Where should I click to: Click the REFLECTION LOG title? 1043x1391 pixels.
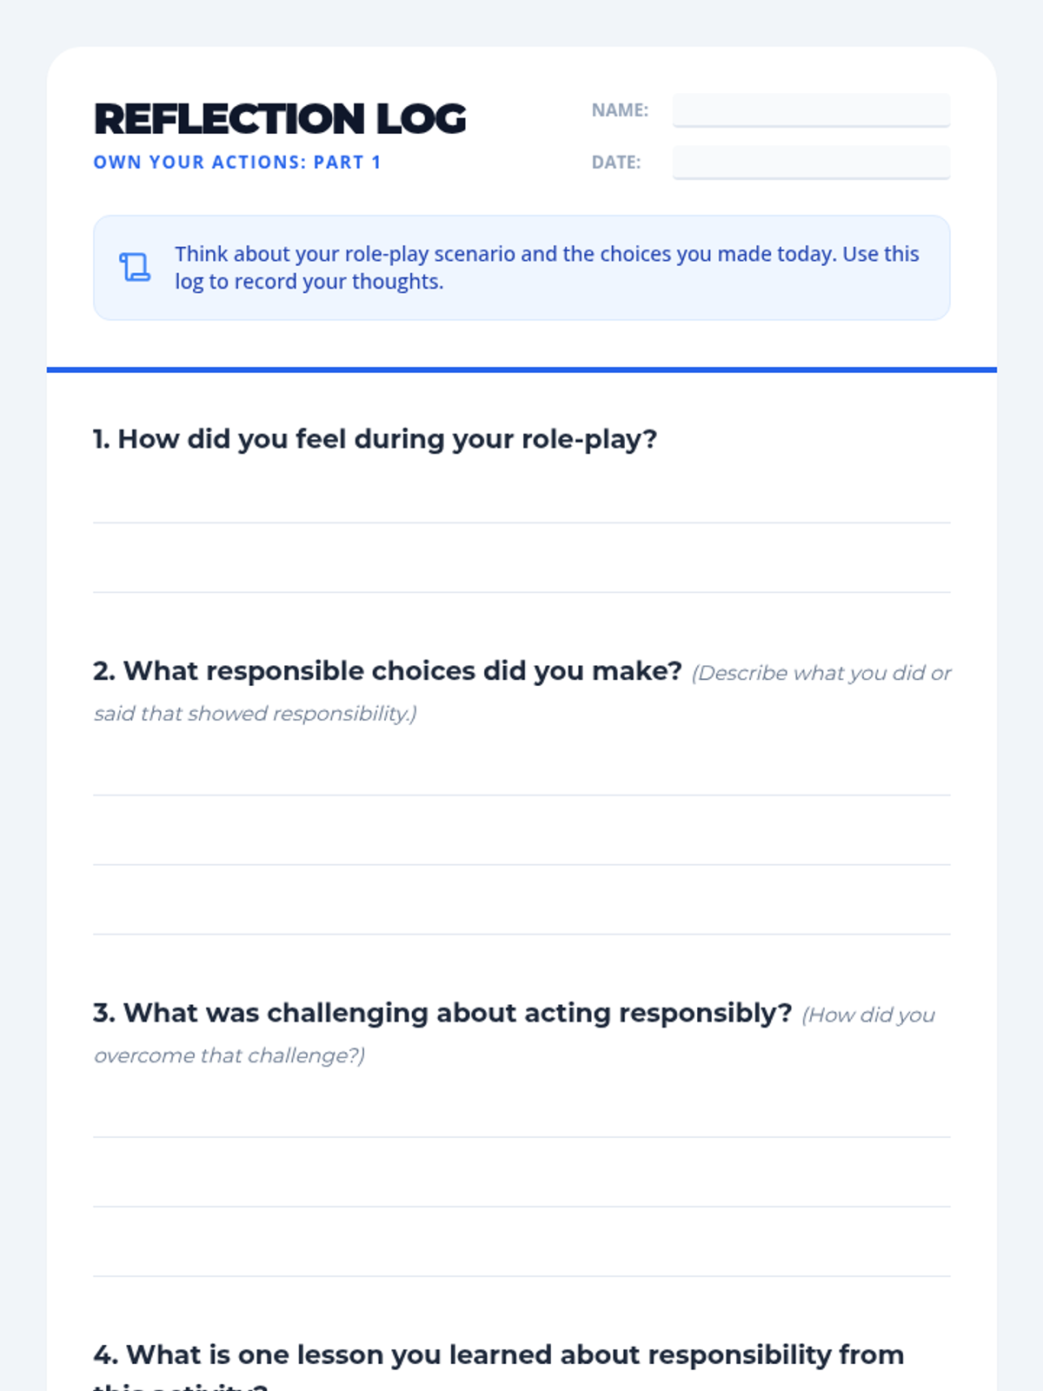coord(280,119)
